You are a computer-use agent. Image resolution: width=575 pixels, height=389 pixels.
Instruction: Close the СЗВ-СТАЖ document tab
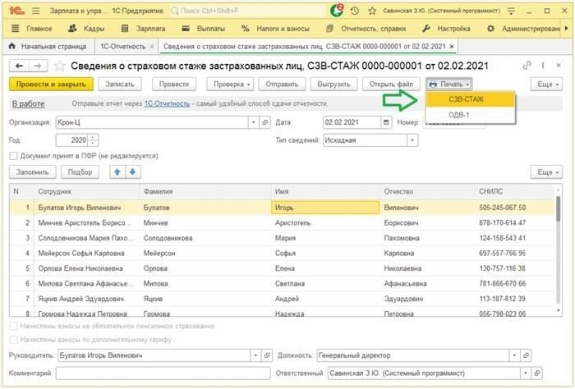[x=452, y=47]
